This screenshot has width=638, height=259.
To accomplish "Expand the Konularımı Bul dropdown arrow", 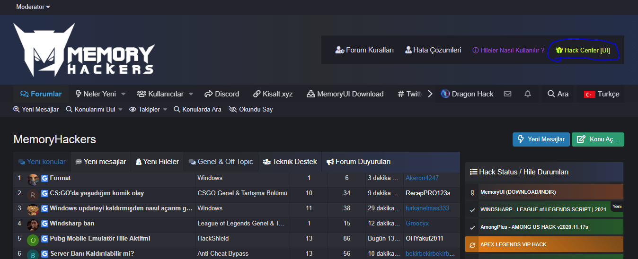I will (x=120, y=109).
